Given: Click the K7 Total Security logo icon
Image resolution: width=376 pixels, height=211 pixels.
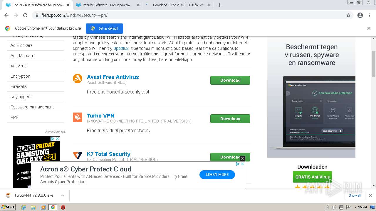Looking at the screenshot, I should coord(78,155).
